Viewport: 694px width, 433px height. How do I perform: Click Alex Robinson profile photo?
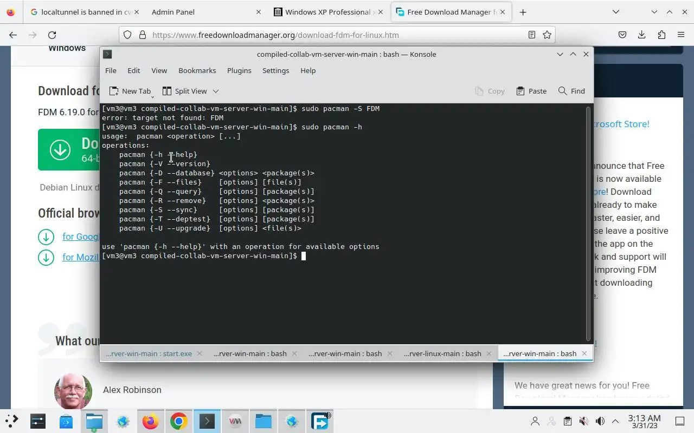(73, 390)
